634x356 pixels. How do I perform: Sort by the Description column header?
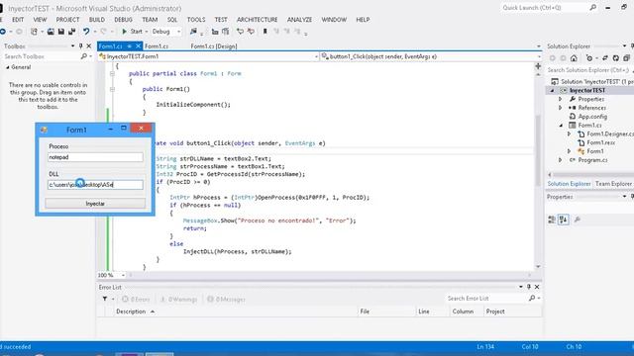click(131, 311)
